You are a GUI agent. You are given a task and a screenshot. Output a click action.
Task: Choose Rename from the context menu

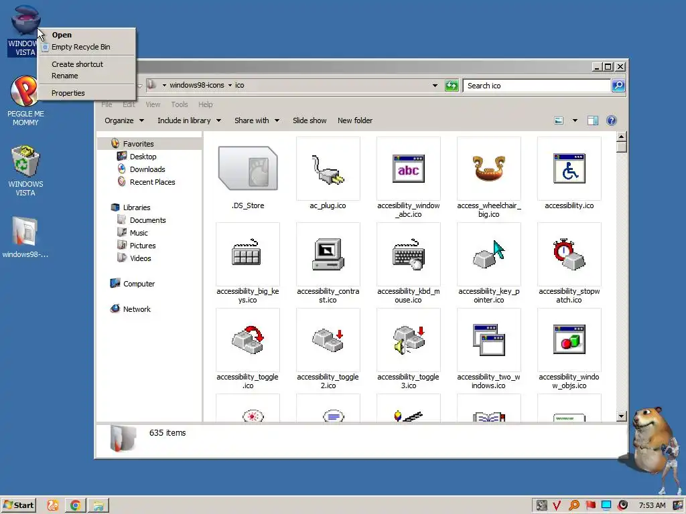[86, 76]
